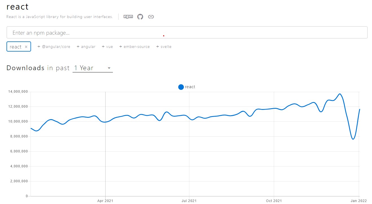Click the Jul 2021 axis label

(189, 201)
